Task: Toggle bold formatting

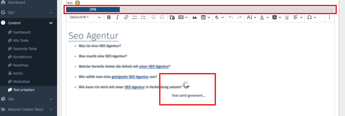Action: click(109, 17)
